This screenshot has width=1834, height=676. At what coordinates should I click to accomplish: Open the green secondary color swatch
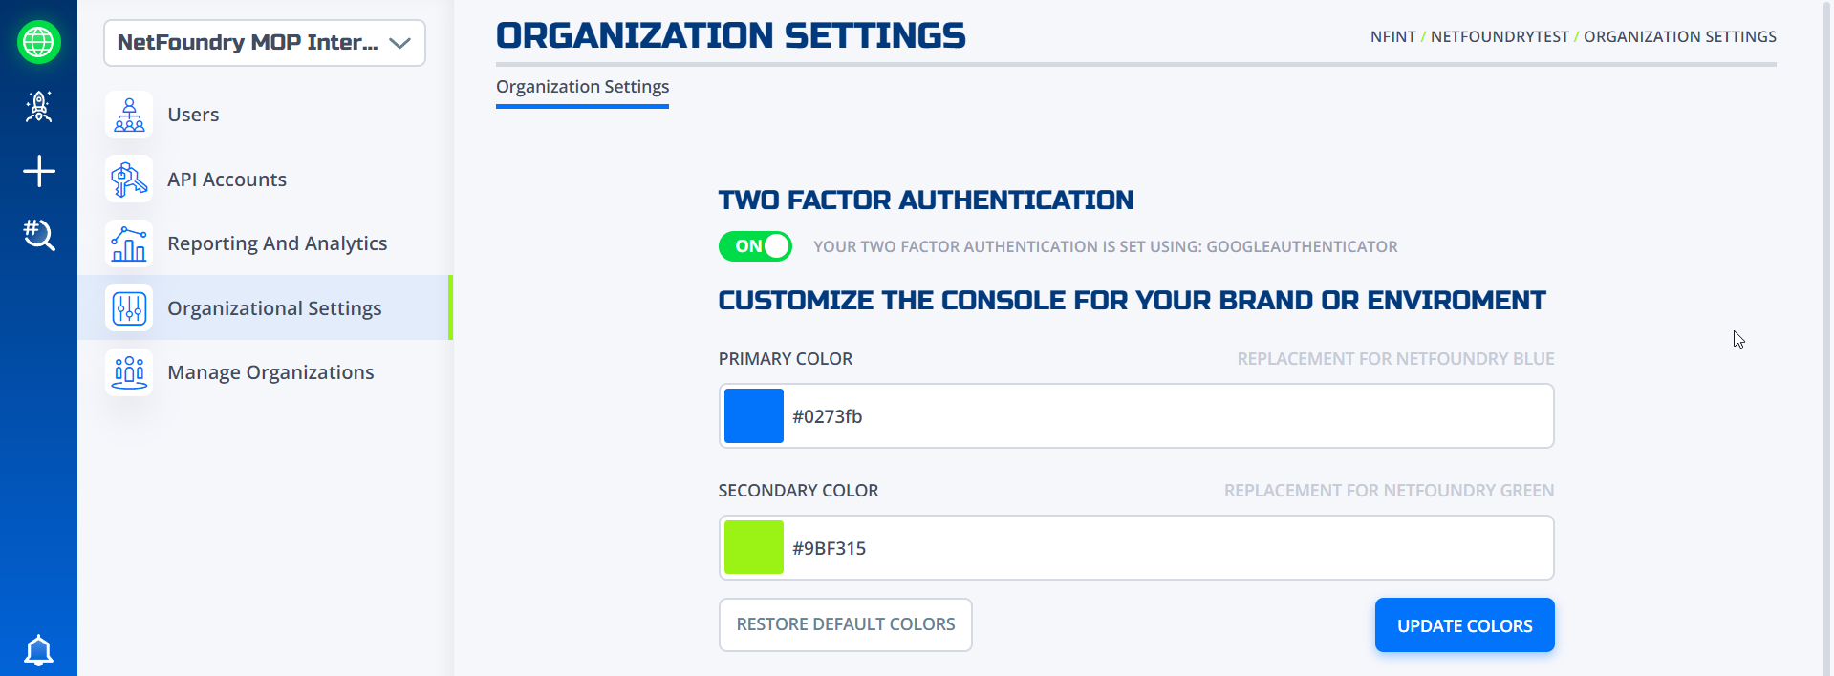click(x=754, y=548)
